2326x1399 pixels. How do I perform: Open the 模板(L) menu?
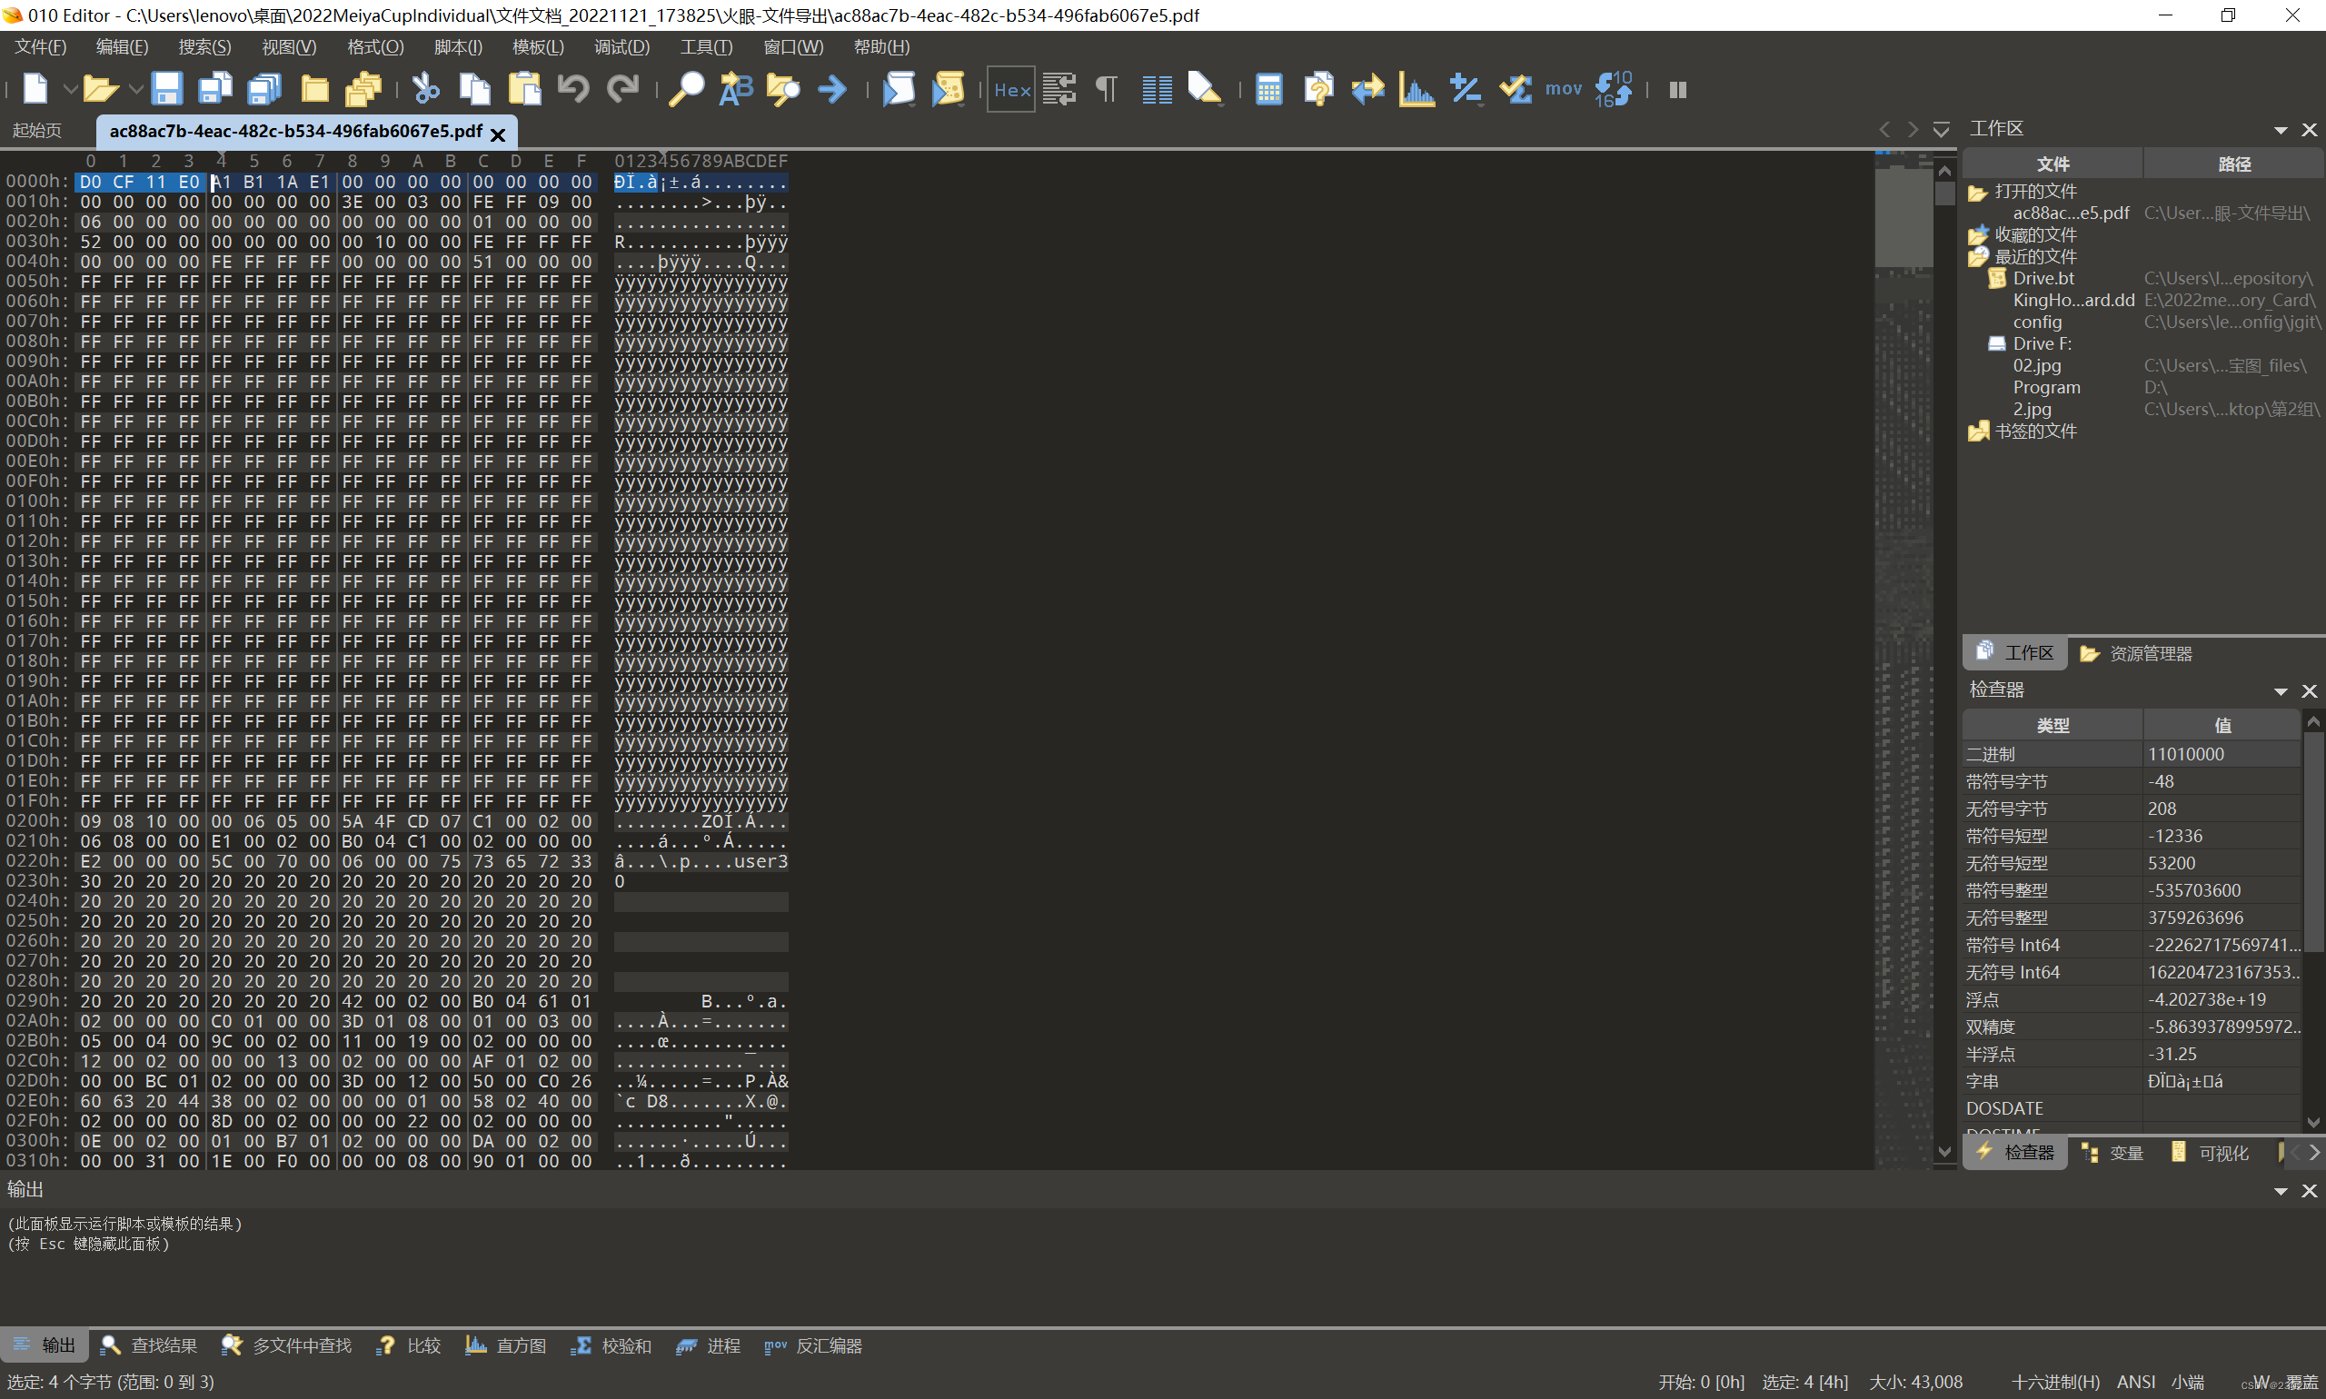[537, 47]
